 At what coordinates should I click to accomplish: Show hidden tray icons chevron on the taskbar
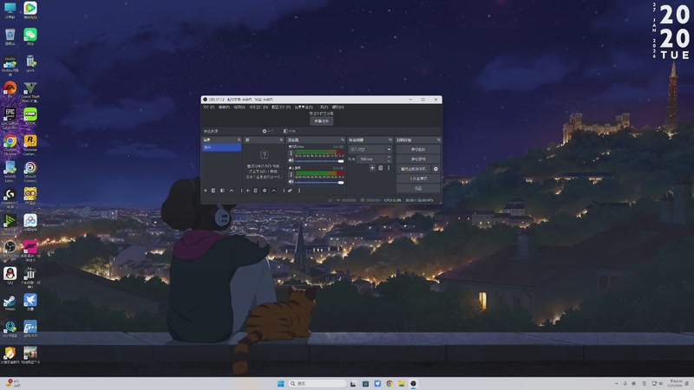616,383
